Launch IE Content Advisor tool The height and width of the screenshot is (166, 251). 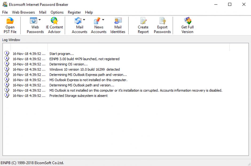[54, 25]
